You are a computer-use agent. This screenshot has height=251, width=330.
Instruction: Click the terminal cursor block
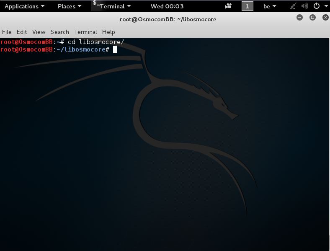[x=115, y=50]
